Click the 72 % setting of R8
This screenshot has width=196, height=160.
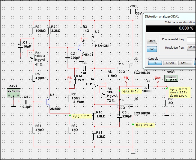tap(111, 100)
